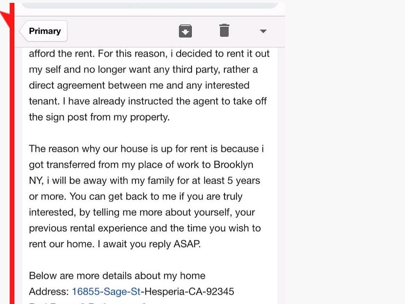The height and width of the screenshot is (304, 405).
Task: Open the more options dropdown arrow
Action: point(263,31)
